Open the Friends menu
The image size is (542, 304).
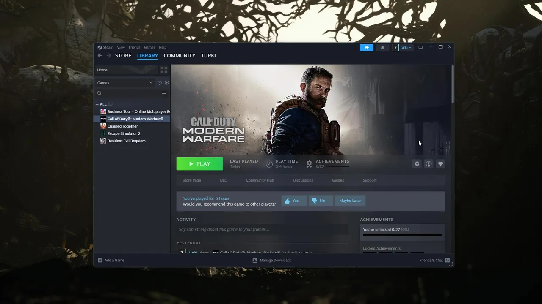135,47
